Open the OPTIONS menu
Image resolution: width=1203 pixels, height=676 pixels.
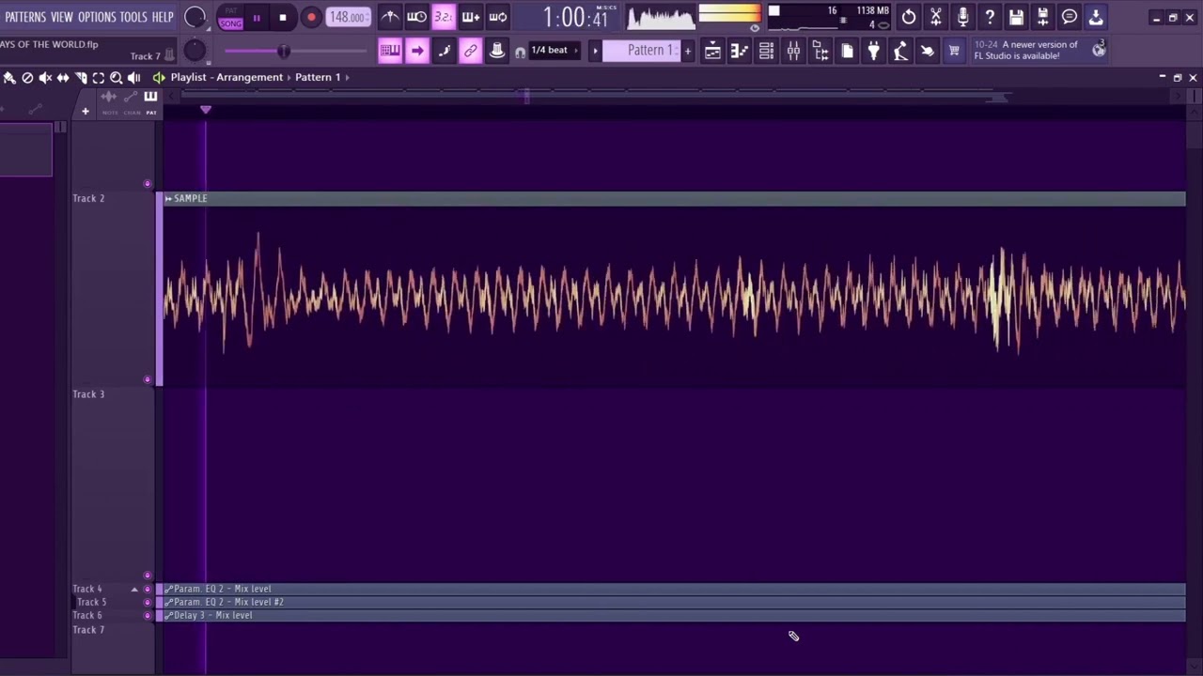point(97,17)
